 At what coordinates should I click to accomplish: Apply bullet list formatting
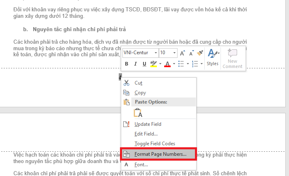[x=181, y=64]
